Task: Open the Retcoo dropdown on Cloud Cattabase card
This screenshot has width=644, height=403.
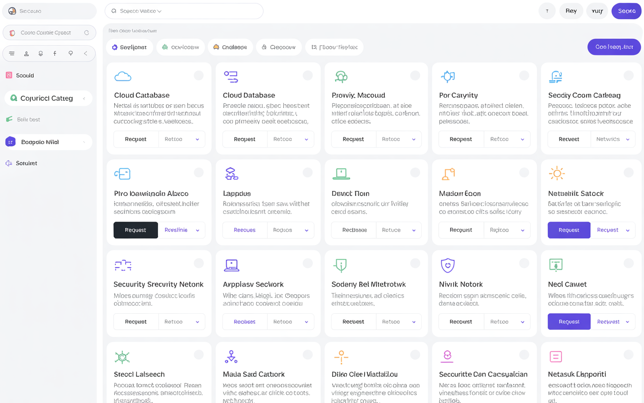Action: (182, 139)
